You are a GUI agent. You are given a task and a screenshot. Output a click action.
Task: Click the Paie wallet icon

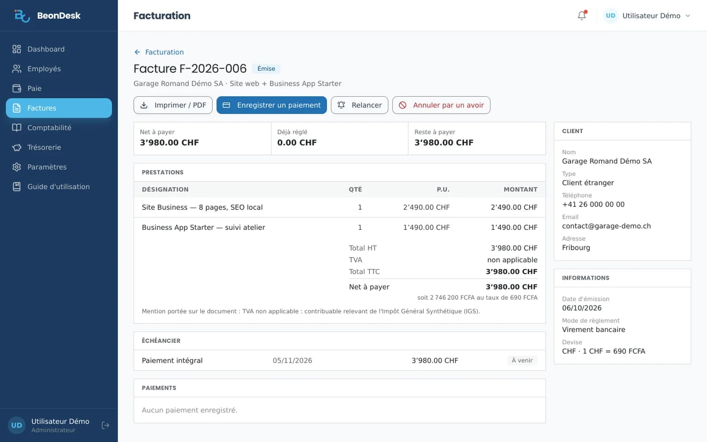pos(17,88)
